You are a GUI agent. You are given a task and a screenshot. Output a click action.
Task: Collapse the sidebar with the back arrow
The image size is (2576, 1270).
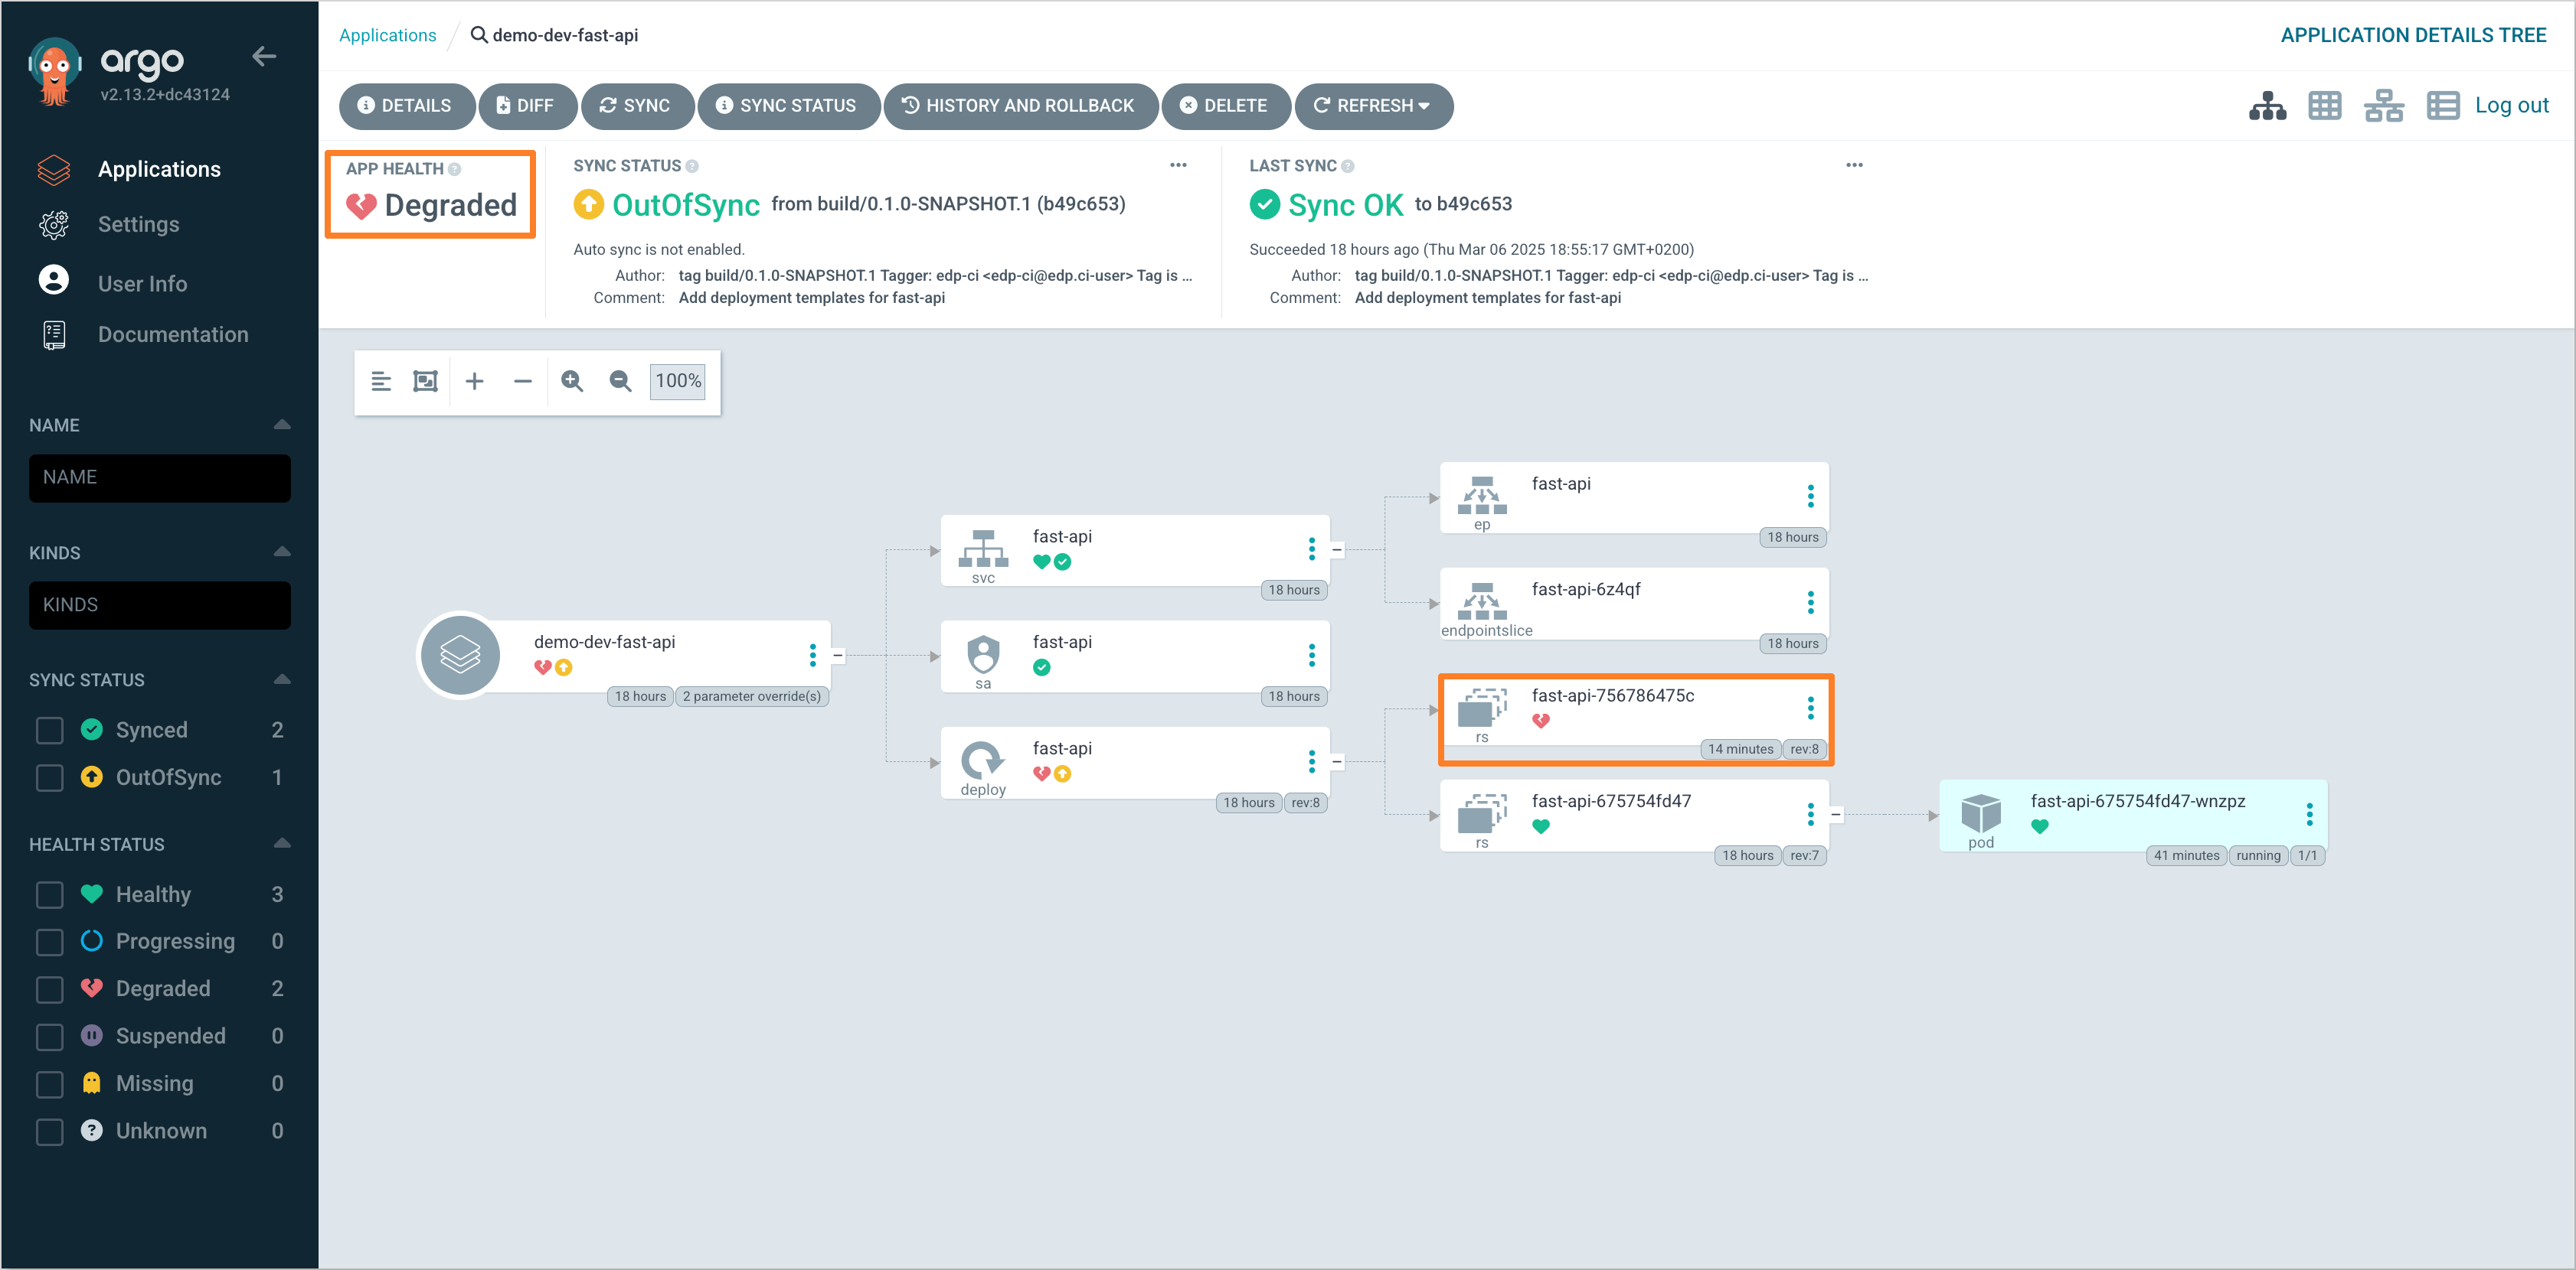(264, 57)
